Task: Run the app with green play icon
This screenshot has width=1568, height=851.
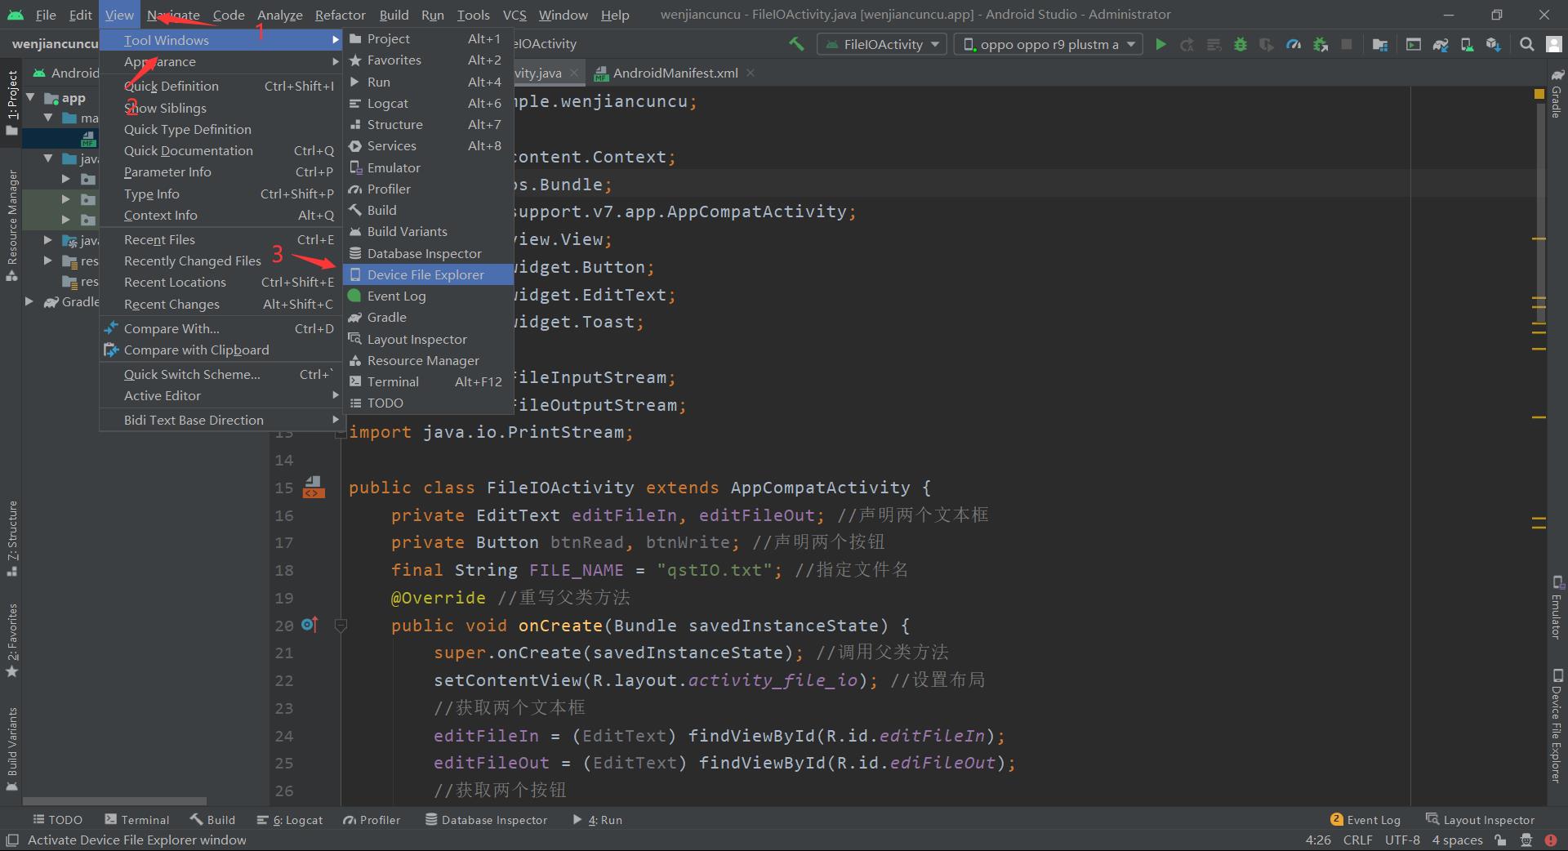Action: (1160, 44)
